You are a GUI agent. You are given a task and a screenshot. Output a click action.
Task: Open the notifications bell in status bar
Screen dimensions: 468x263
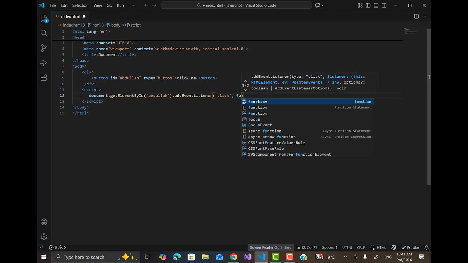click(x=426, y=247)
